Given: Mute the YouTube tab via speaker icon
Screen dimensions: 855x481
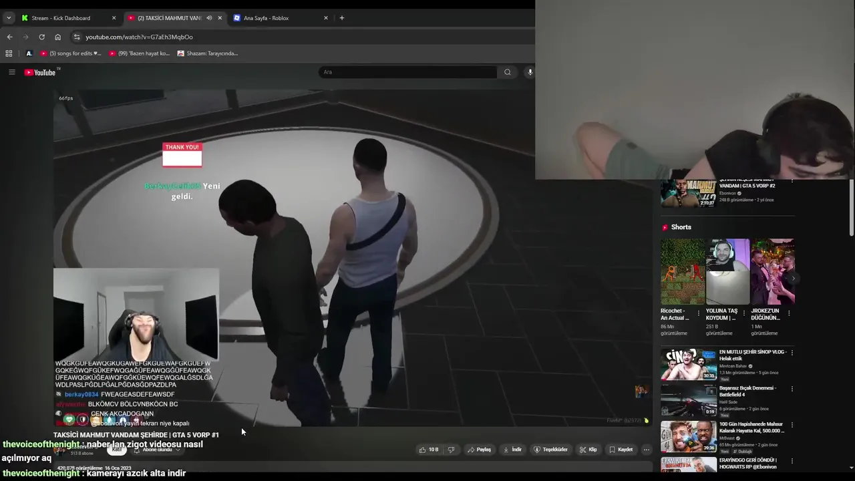Looking at the screenshot, I should [209, 18].
